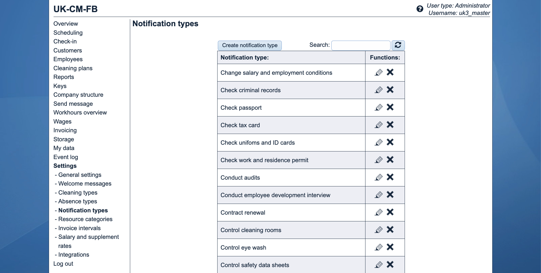Delete the Contract renewal notification type
Screen dimensions: 541x273
[x=390, y=212]
